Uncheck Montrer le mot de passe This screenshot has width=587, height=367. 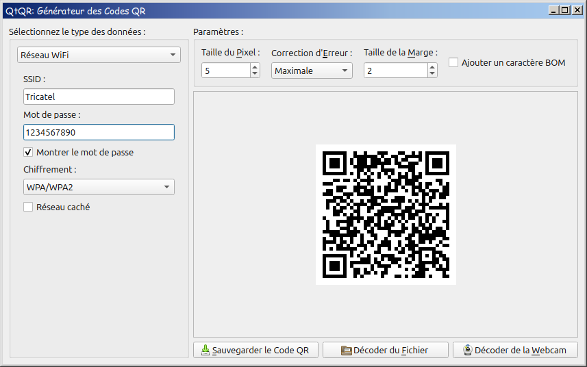(x=28, y=152)
